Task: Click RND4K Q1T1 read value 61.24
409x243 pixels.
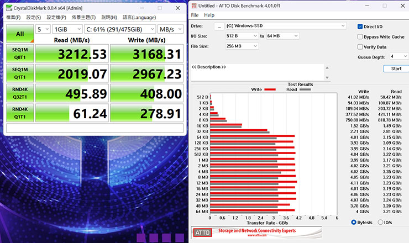Action: 72,113
